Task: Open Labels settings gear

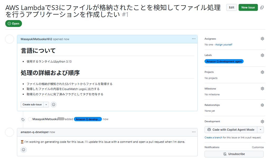Action: tap(262, 55)
